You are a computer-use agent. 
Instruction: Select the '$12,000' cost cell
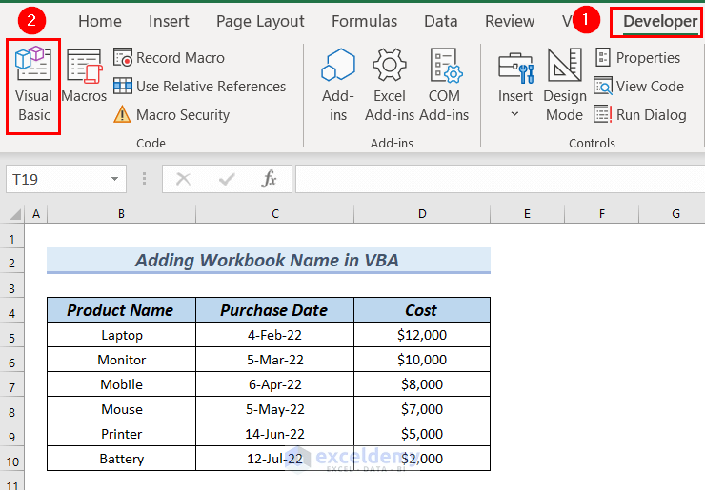pyautogui.click(x=422, y=335)
